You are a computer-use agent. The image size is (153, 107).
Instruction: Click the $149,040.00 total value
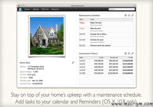click(x=128, y=61)
